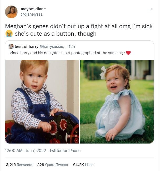Open the tweet's more options menu
The image size is (161, 171).
click(151, 9)
